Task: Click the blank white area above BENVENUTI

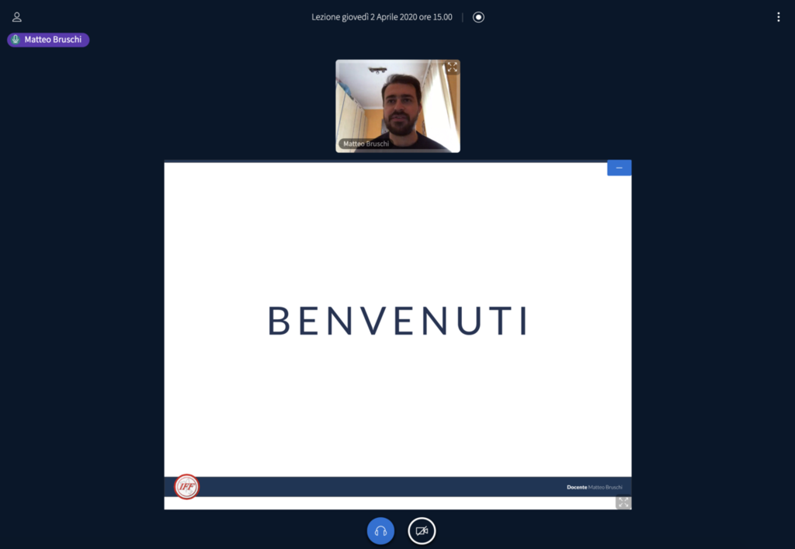Action: (x=397, y=233)
